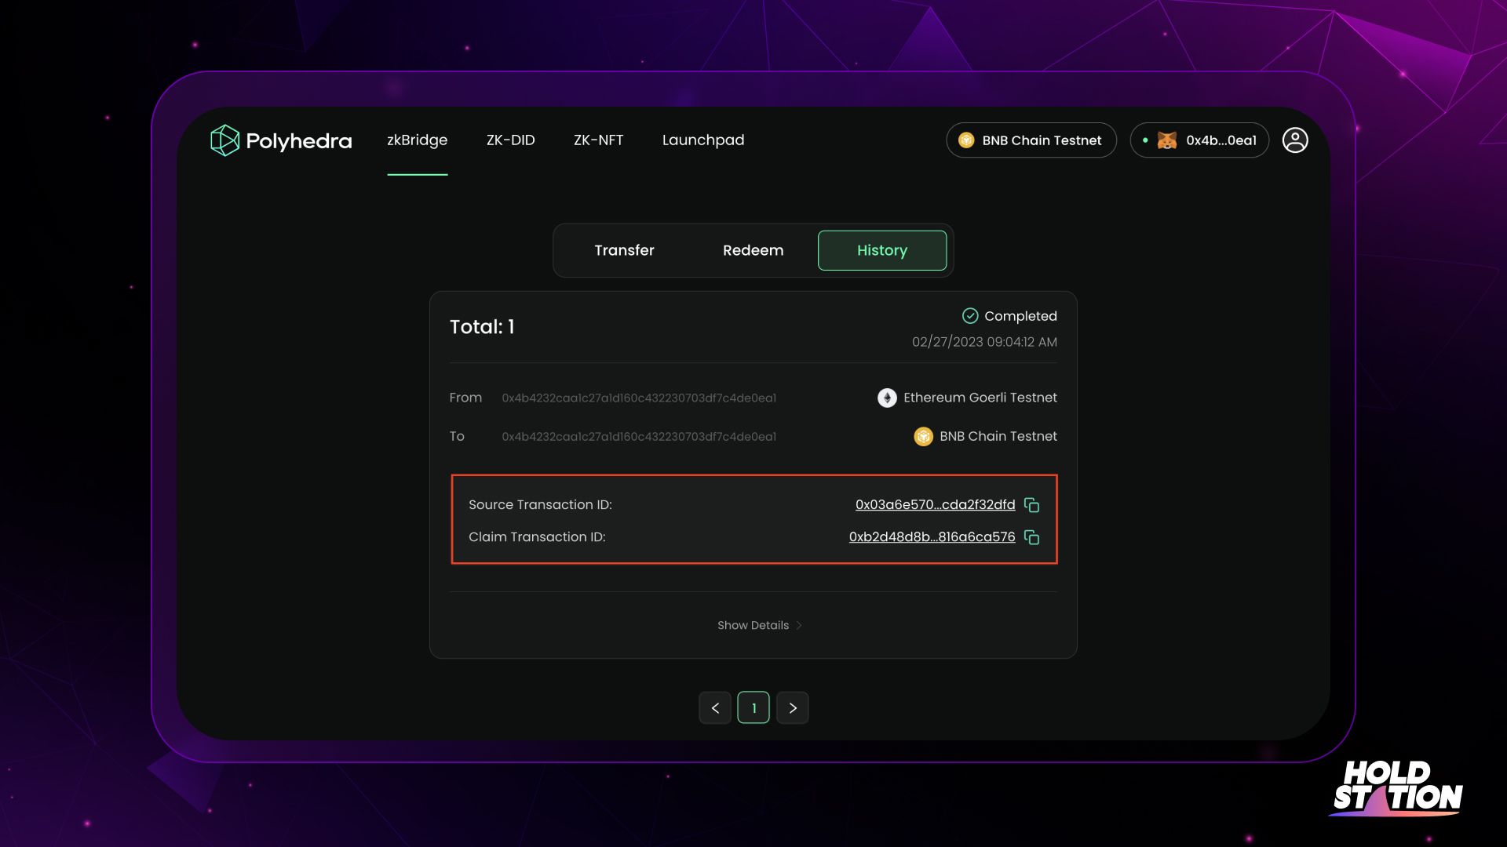Open the user profile account icon

click(1295, 140)
